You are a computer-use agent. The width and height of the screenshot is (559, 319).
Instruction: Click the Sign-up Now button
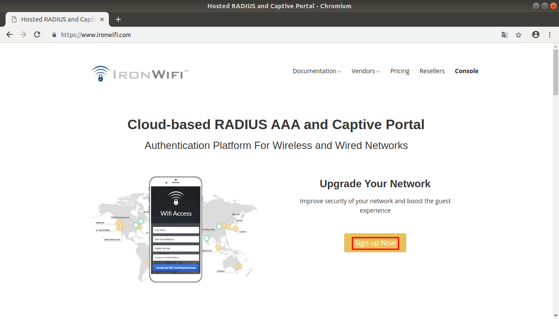(375, 243)
